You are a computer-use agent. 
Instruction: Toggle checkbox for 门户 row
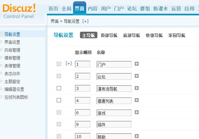click(x=59, y=64)
